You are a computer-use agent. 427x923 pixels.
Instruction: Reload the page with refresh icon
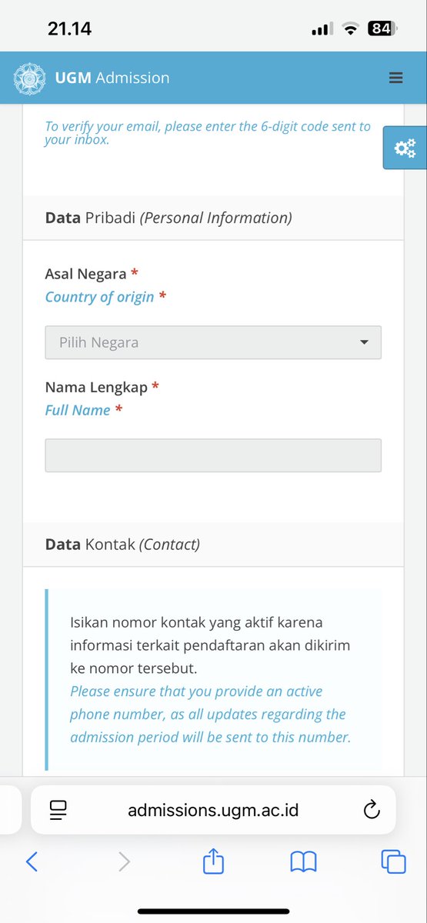(371, 809)
